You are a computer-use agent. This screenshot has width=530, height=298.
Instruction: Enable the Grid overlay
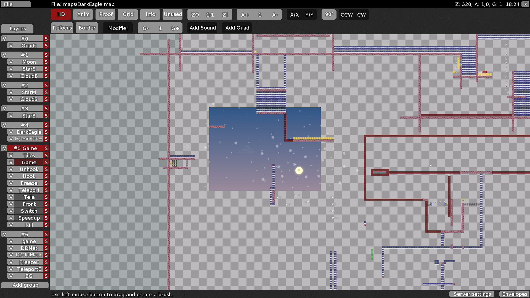(x=128, y=14)
